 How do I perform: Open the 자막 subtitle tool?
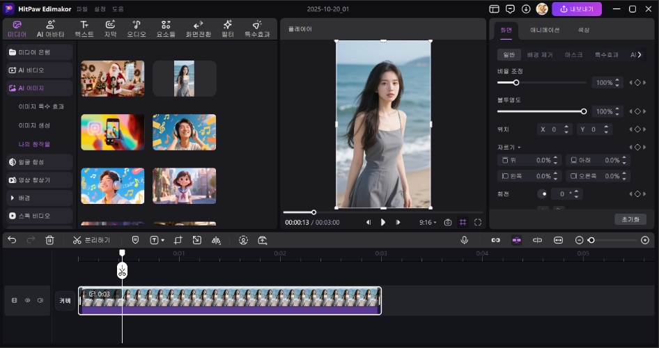click(110, 29)
